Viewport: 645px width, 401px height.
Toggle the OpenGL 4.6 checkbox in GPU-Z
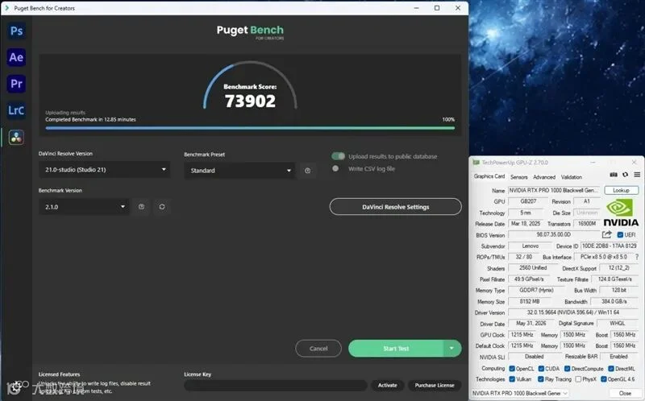coord(604,378)
